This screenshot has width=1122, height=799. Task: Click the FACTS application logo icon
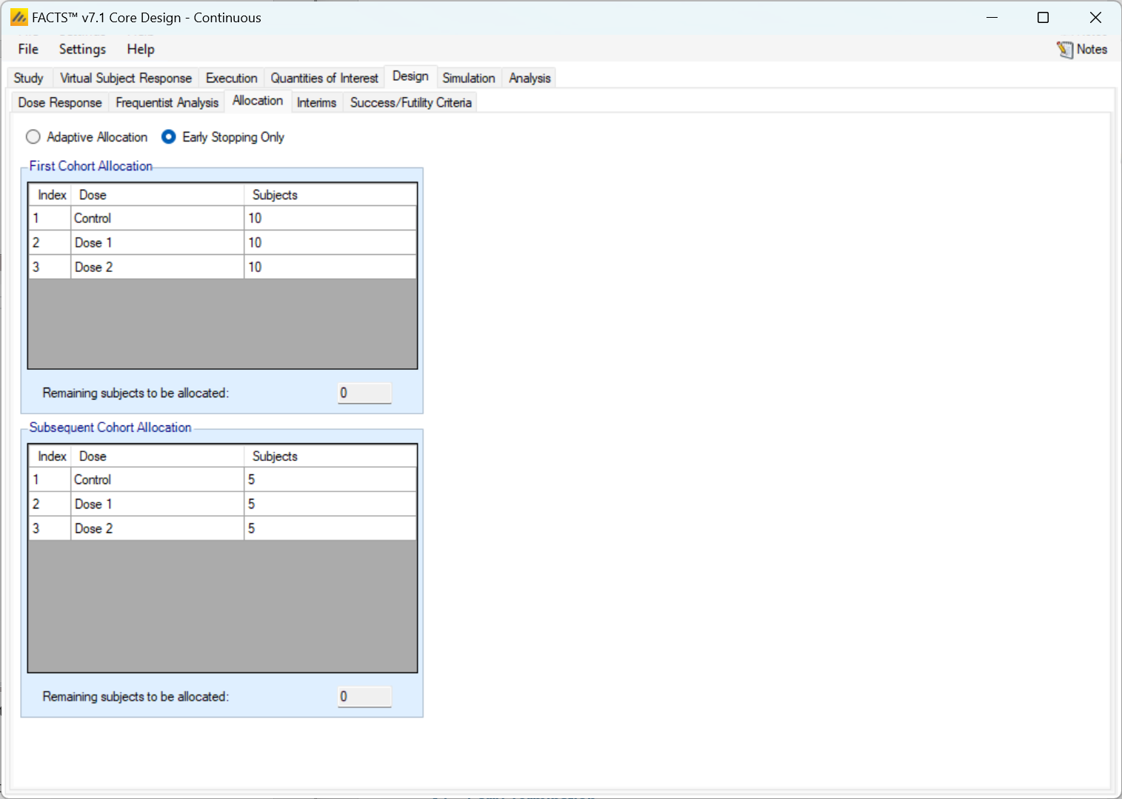19,17
